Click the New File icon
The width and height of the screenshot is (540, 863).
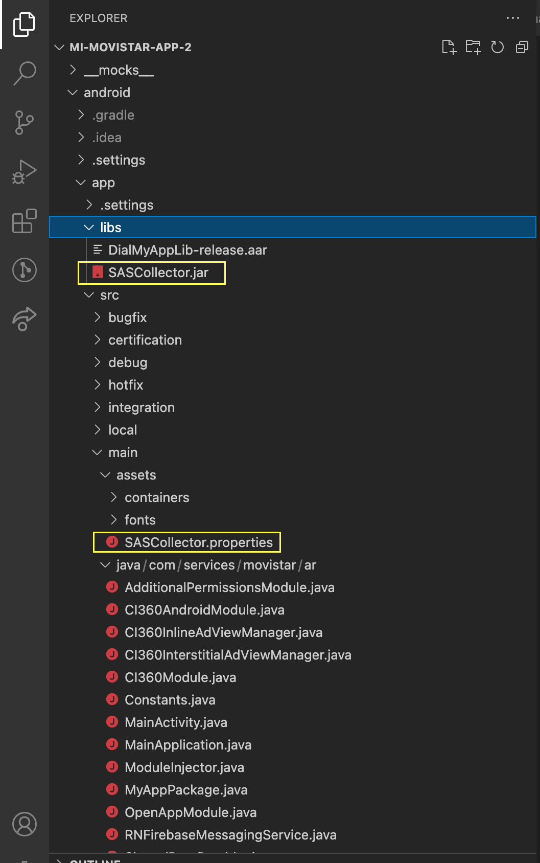click(x=449, y=47)
